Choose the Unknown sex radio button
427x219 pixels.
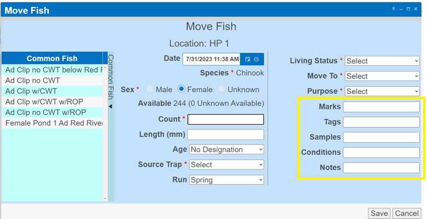pos(222,90)
